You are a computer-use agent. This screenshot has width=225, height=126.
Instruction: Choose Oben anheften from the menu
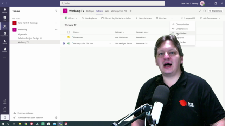(182, 24)
